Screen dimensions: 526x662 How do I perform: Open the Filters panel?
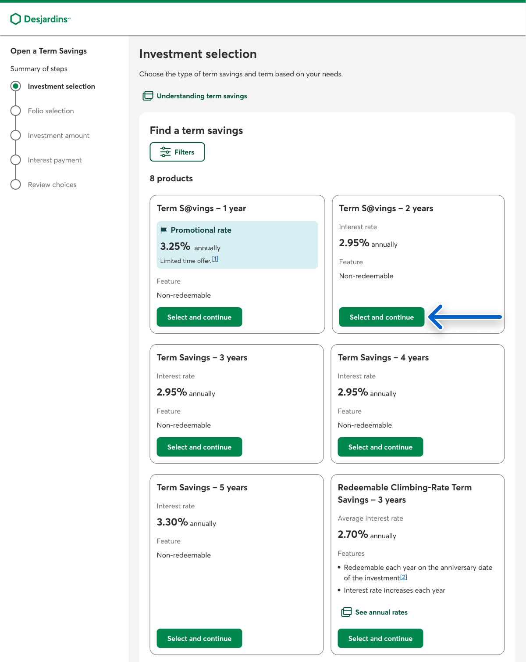[x=177, y=152]
